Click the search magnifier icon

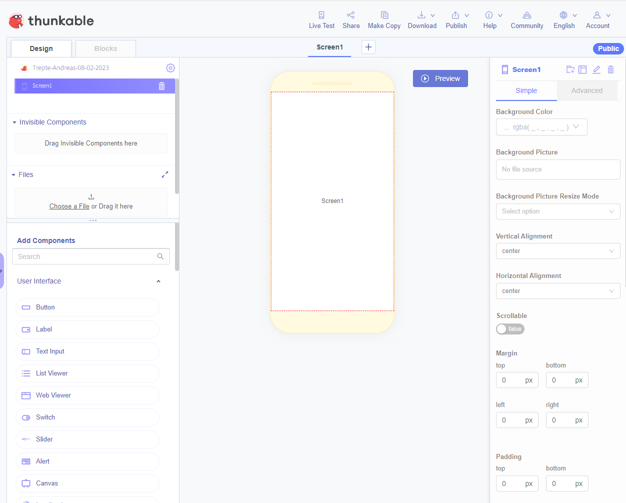click(x=160, y=256)
